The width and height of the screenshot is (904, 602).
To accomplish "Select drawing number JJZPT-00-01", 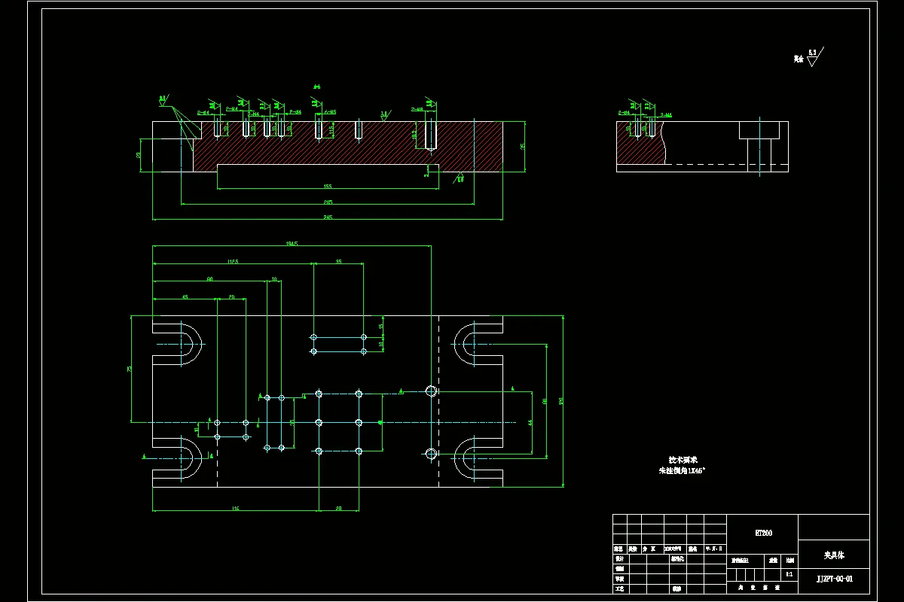I will 835,579.
